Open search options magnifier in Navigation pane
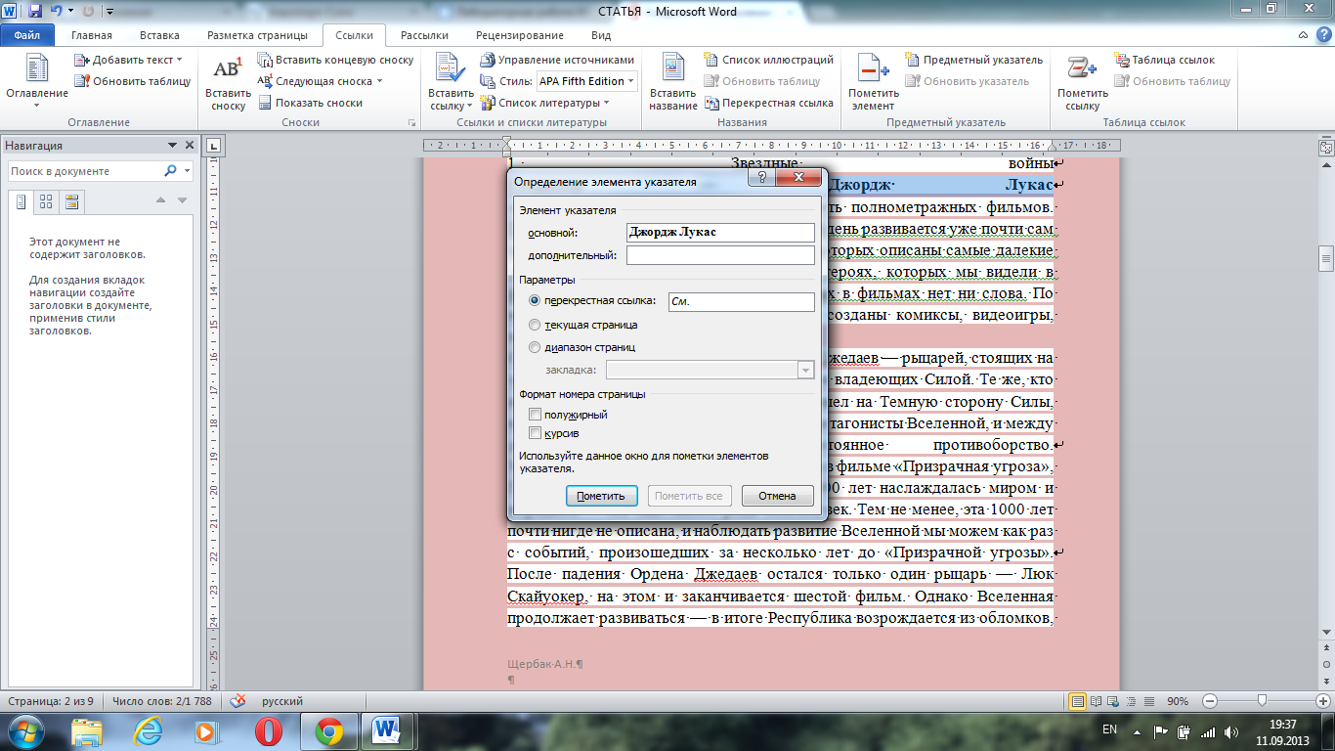1335x751 pixels. [170, 171]
